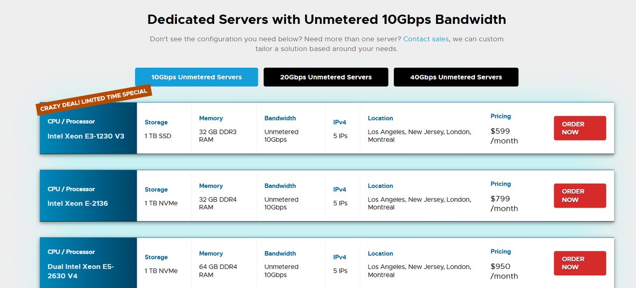The height and width of the screenshot is (288, 636).
Task: Click Storage label in Xeon E3-1230 row
Action: (x=156, y=122)
